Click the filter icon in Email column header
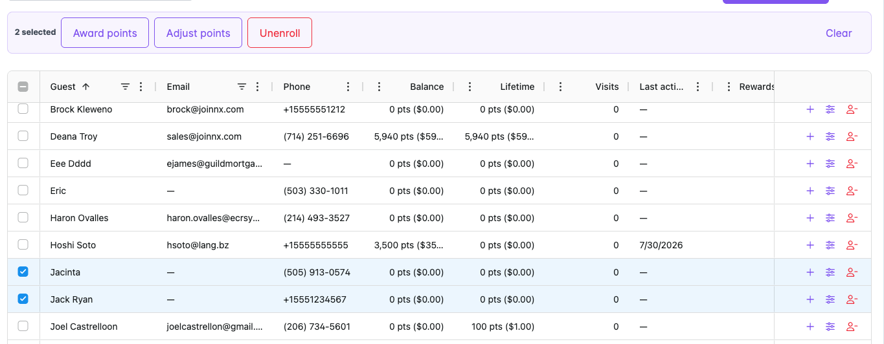Screen dimensions: 884x344 pos(242,87)
